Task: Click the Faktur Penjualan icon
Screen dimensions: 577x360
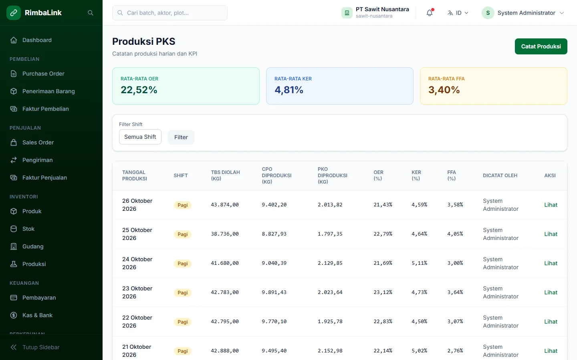Action: tap(14, 178)
